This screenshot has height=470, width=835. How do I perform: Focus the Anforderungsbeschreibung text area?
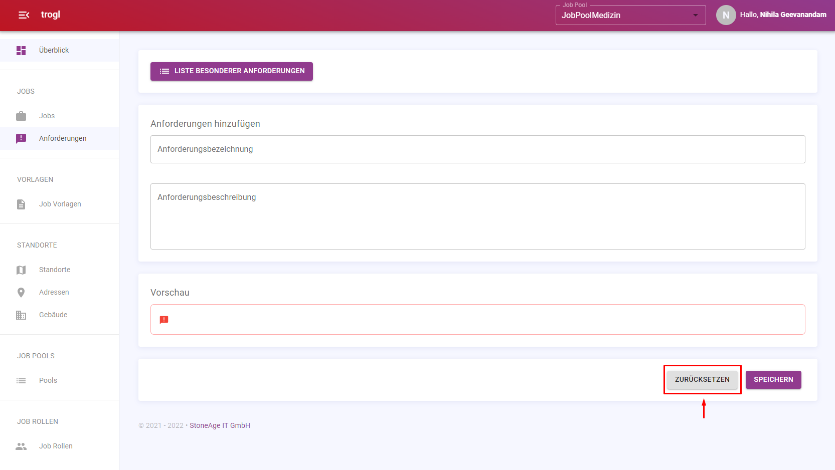pos(477,216)
